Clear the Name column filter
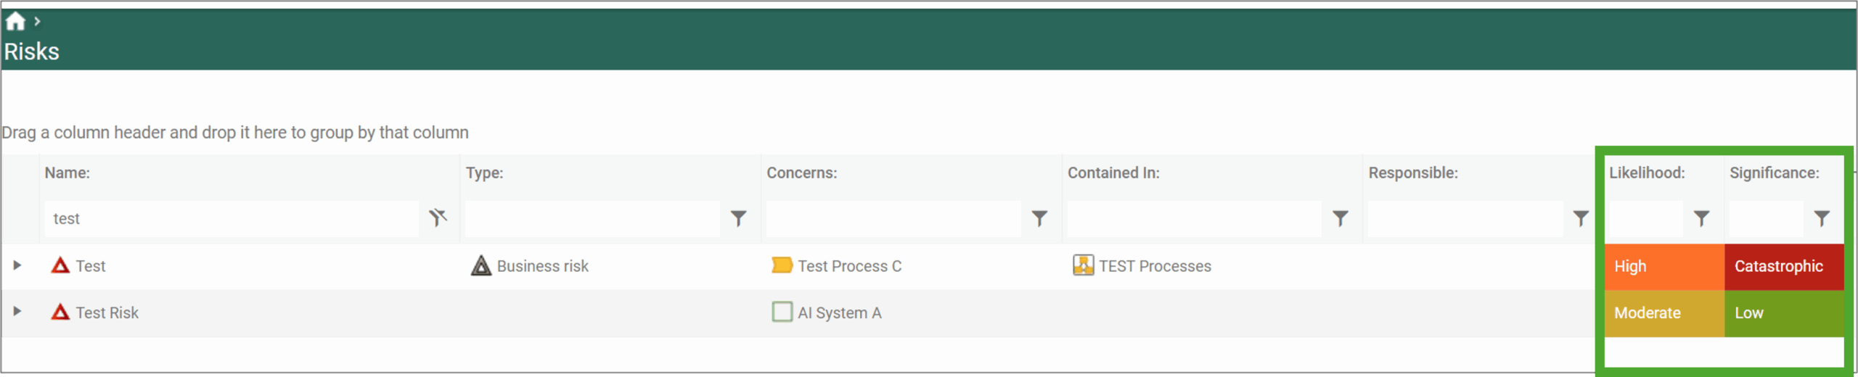This screenshot has width=1858, height=377. 438,217
